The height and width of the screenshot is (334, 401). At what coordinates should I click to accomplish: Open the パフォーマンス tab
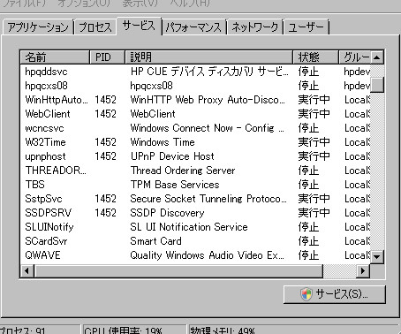click(193, 27)
